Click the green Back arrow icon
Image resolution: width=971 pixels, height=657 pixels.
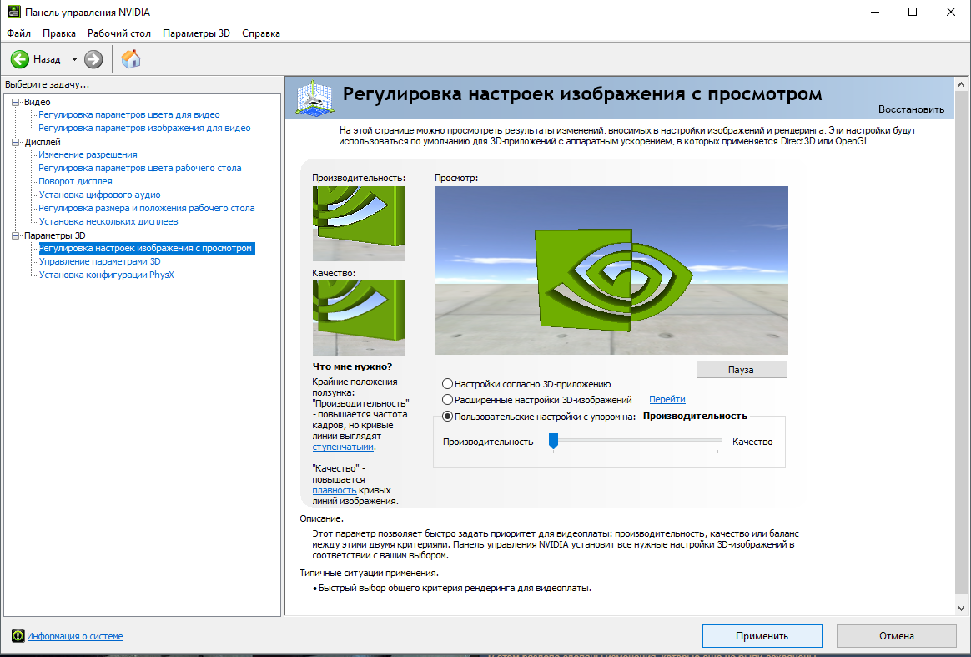20,59
